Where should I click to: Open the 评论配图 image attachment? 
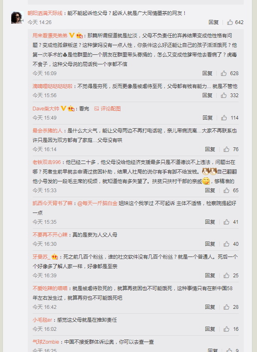pos(108,109)
